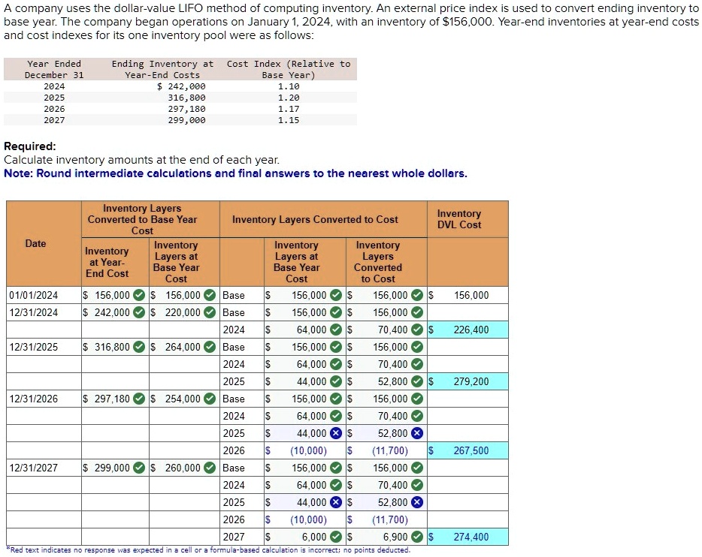Click the 1.20 cost index value
The width and height of the screenshot is (702, 557).
pyautogui.click(x=289, y=98)
